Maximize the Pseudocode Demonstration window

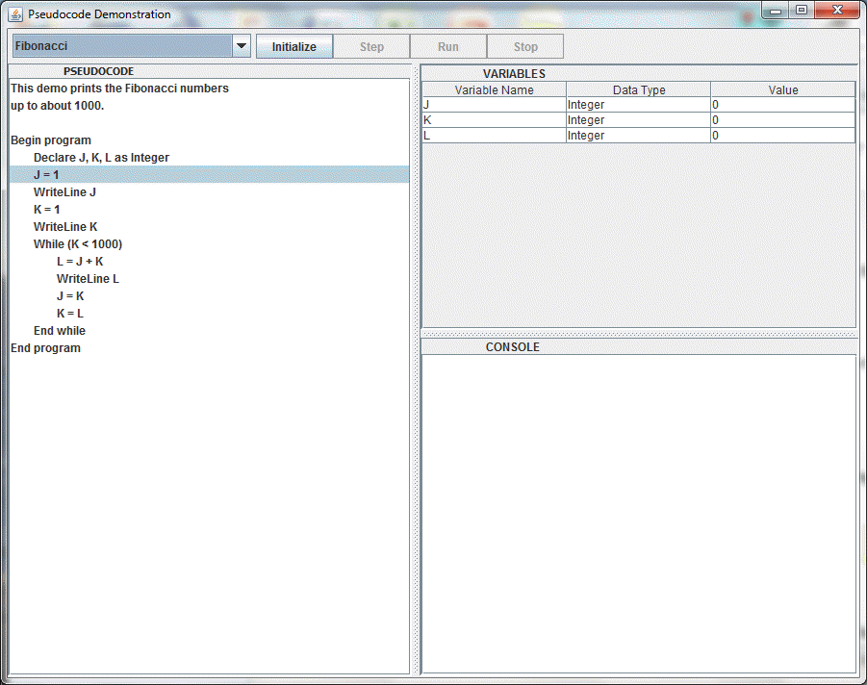(x=801, y=11)
